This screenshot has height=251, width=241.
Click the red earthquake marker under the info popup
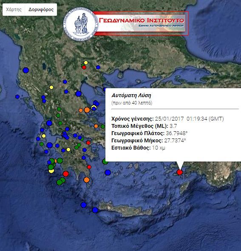[x=180, y=172]
